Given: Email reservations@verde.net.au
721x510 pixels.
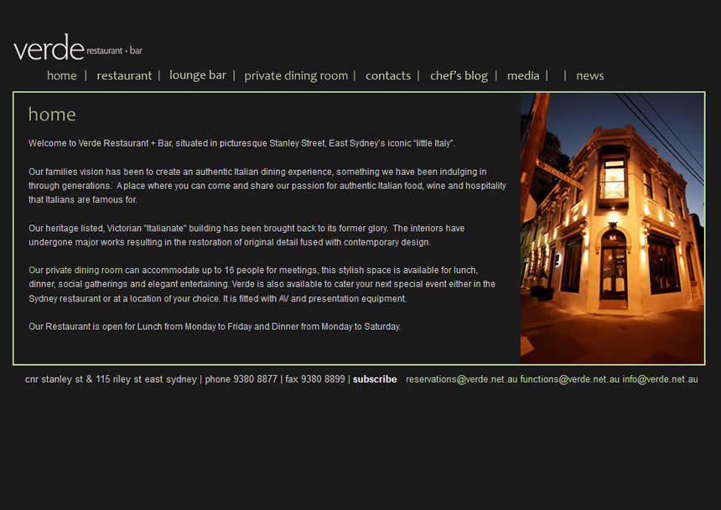Looking at the screenshot, I should [x=461, y=379].
